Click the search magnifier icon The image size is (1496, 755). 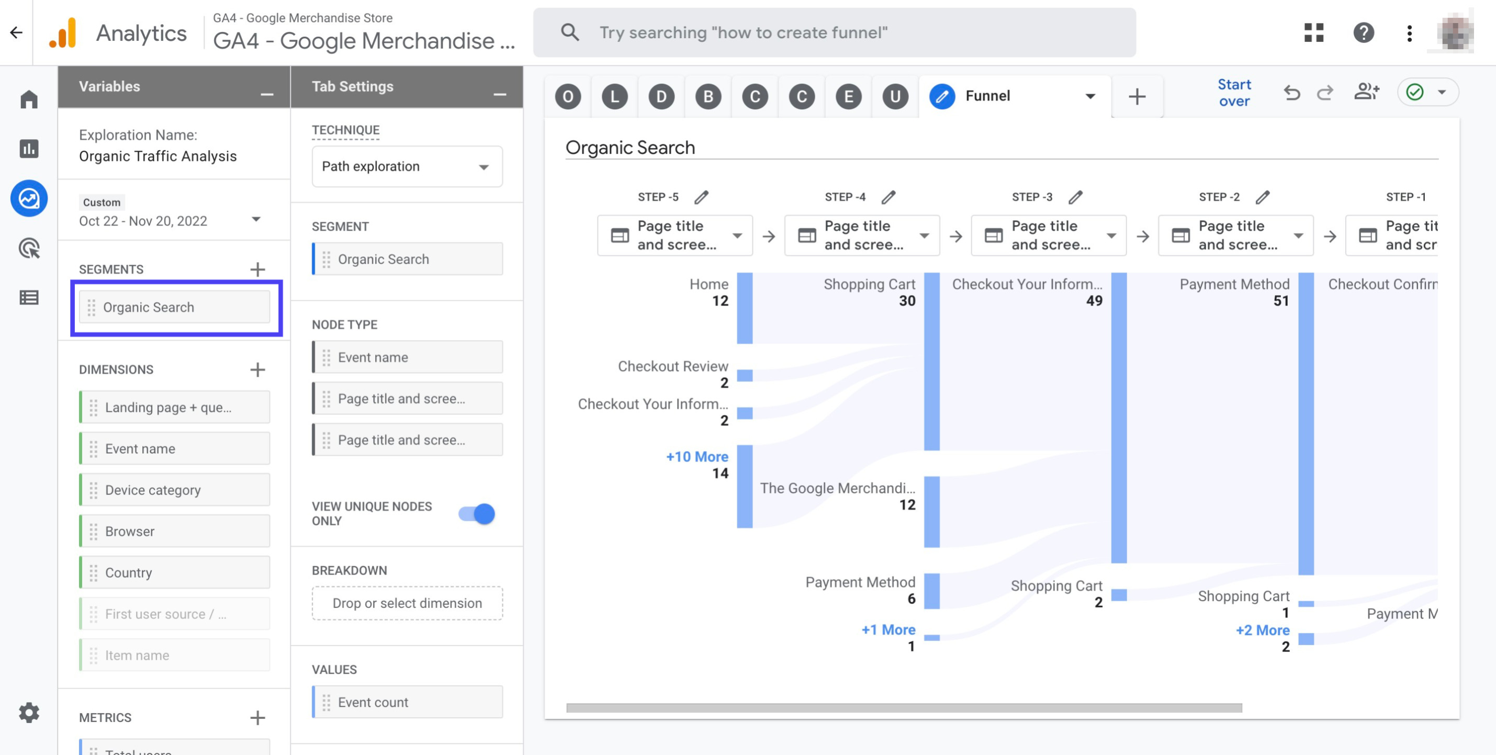tap(568, 32)
